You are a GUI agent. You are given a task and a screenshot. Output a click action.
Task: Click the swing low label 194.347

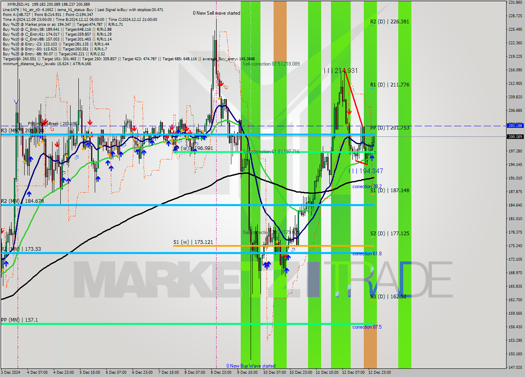pos(366,171)
